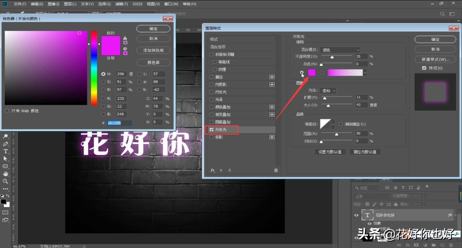Click the pixel layer filter icon

click(387, 188)
